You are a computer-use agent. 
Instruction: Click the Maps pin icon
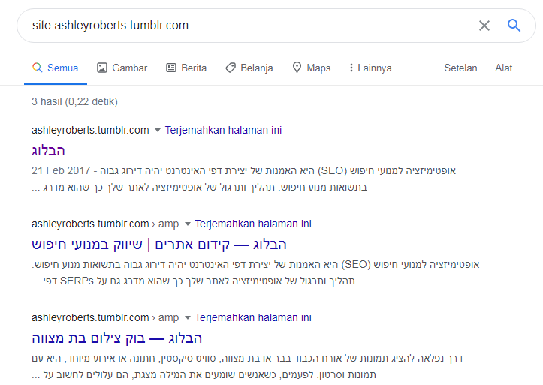(x=297, y=67)
